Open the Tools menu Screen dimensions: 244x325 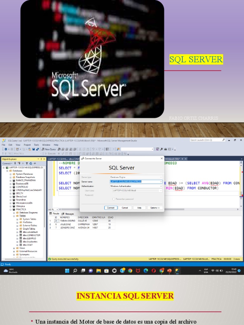pos(36,145)
